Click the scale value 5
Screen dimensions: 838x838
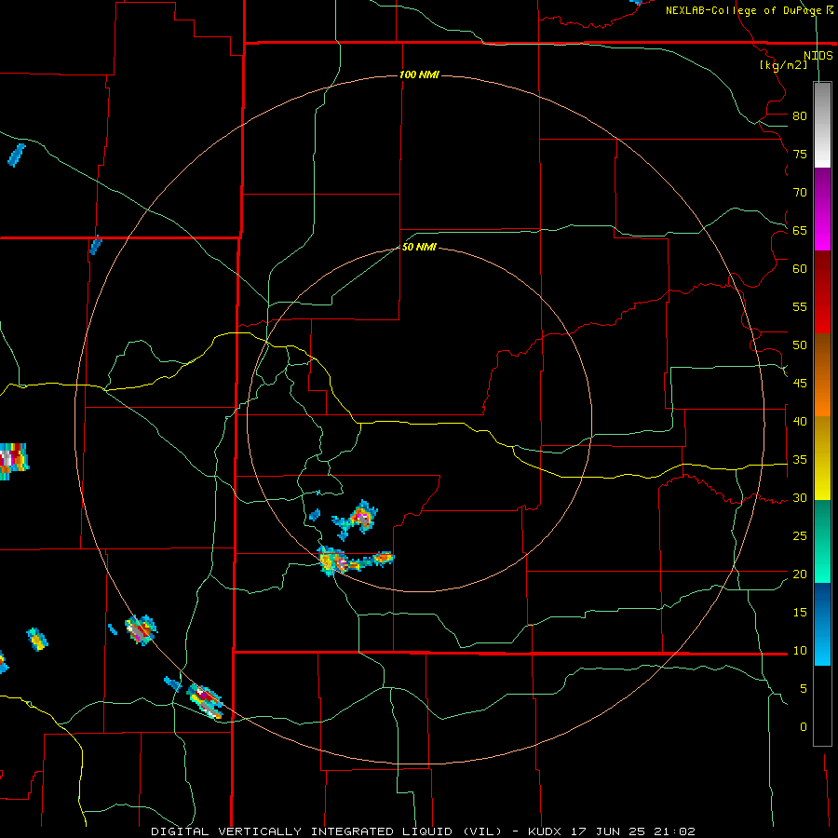(804, 688)
